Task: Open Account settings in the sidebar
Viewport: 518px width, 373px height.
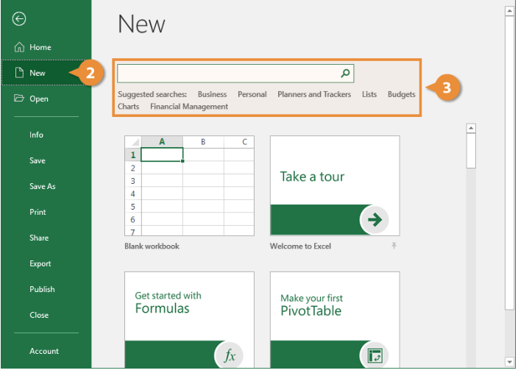Action: 46,351
